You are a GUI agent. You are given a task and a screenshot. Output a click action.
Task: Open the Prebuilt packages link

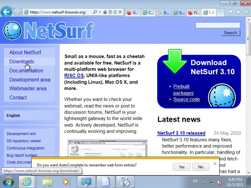tap(184, 90)
